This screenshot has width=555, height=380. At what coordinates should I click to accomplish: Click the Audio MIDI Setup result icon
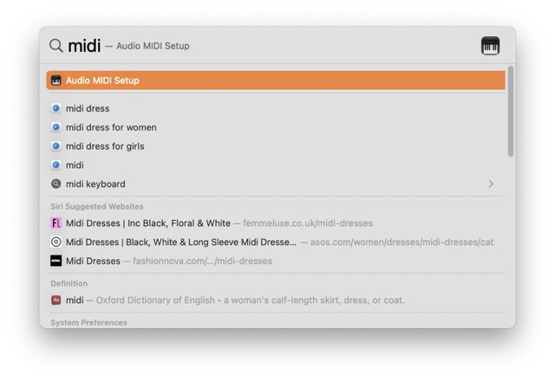coord(56,81)
